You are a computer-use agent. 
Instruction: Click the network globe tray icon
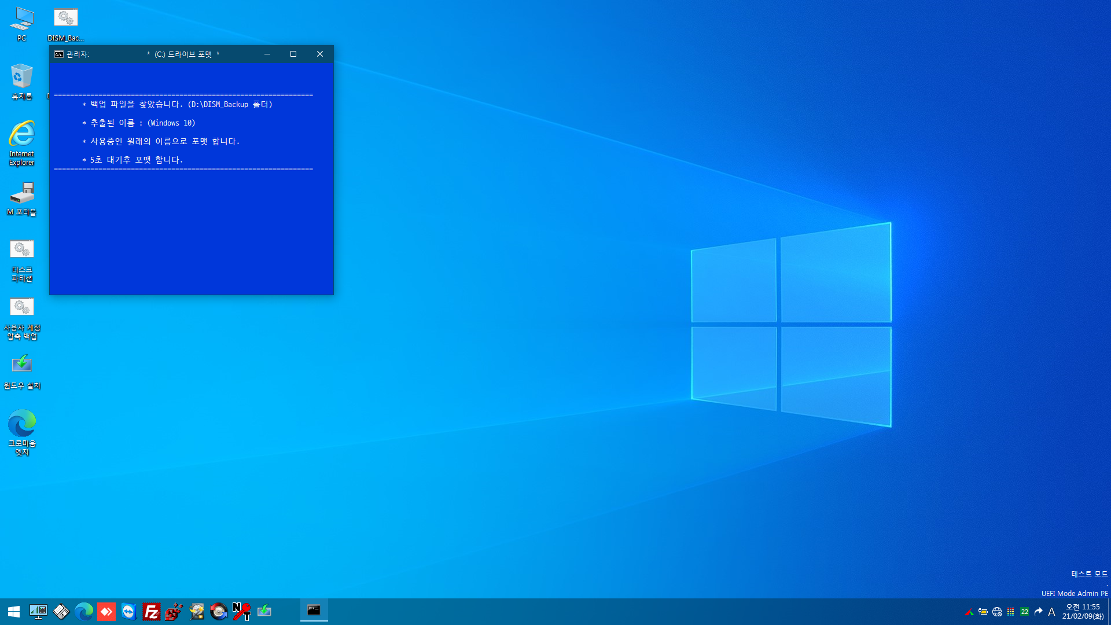pos(997,612)
